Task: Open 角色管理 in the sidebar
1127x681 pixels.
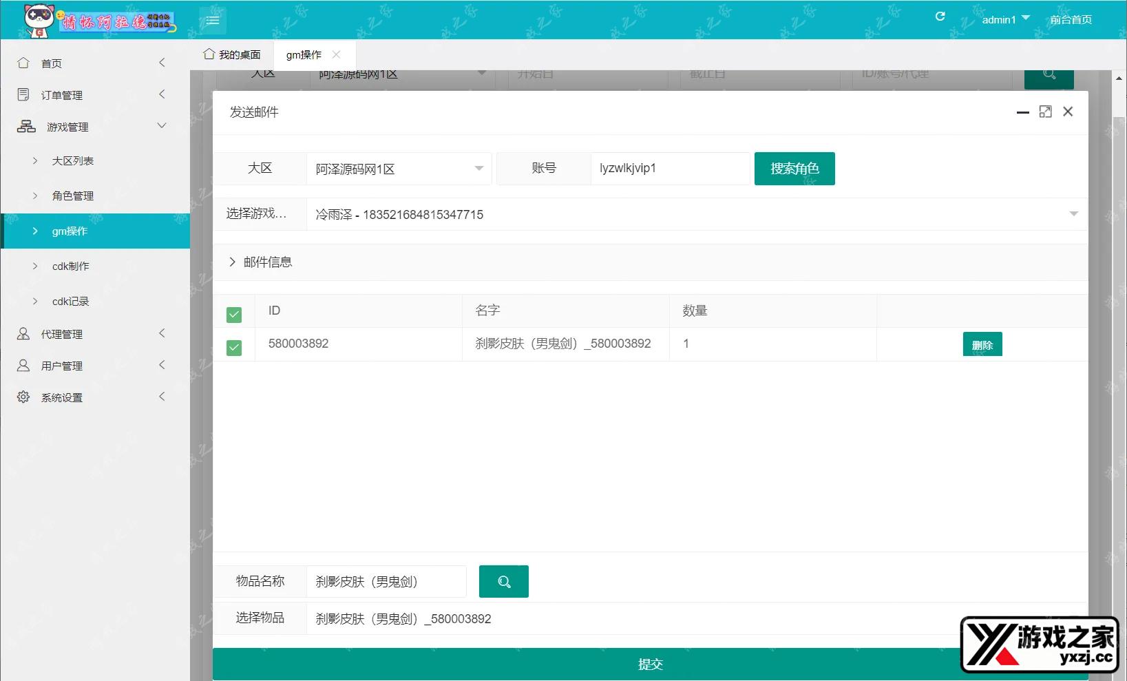Action: 95,196
